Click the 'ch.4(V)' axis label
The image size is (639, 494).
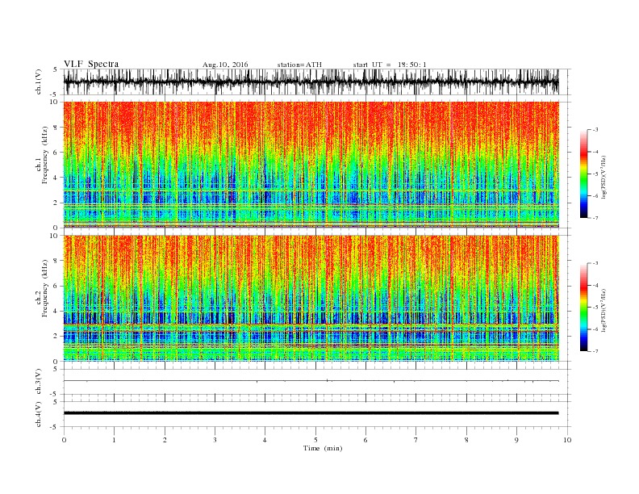[x=39, y=414]
